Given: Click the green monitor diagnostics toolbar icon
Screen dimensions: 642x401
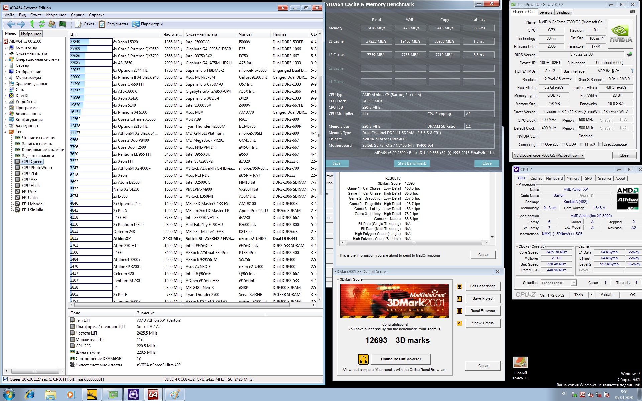Looking at the screenshot, I should 62,24.
